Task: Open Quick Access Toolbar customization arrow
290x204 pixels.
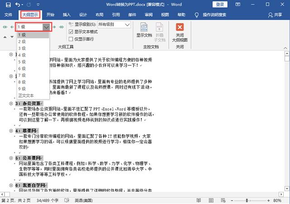Action: (38, 5)
